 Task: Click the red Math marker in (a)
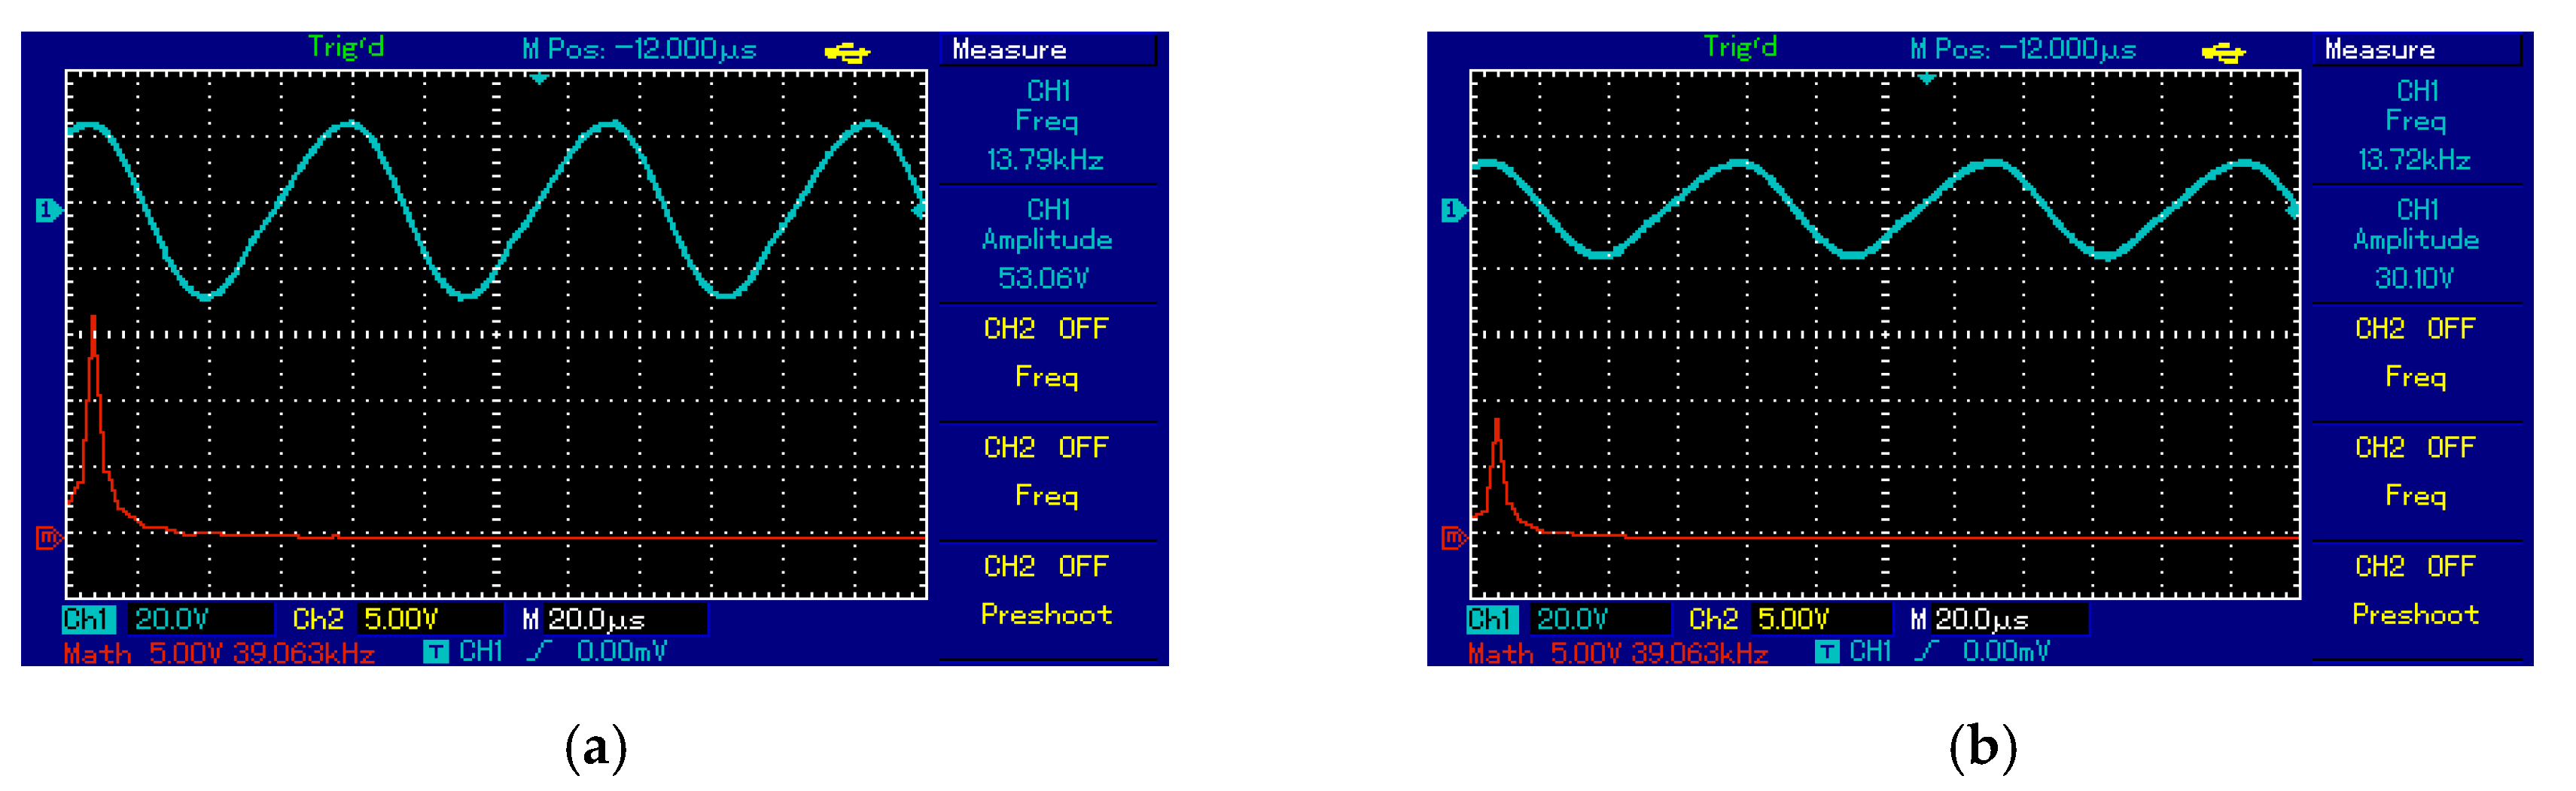(x=49, y=538)
